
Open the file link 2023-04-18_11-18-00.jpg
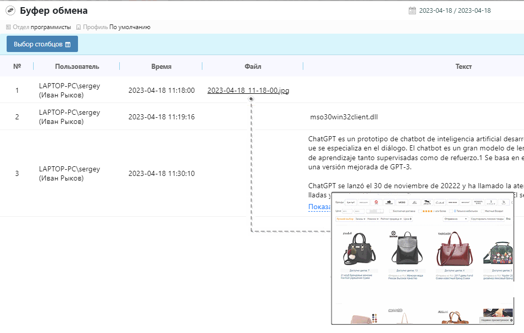[248, 90]
